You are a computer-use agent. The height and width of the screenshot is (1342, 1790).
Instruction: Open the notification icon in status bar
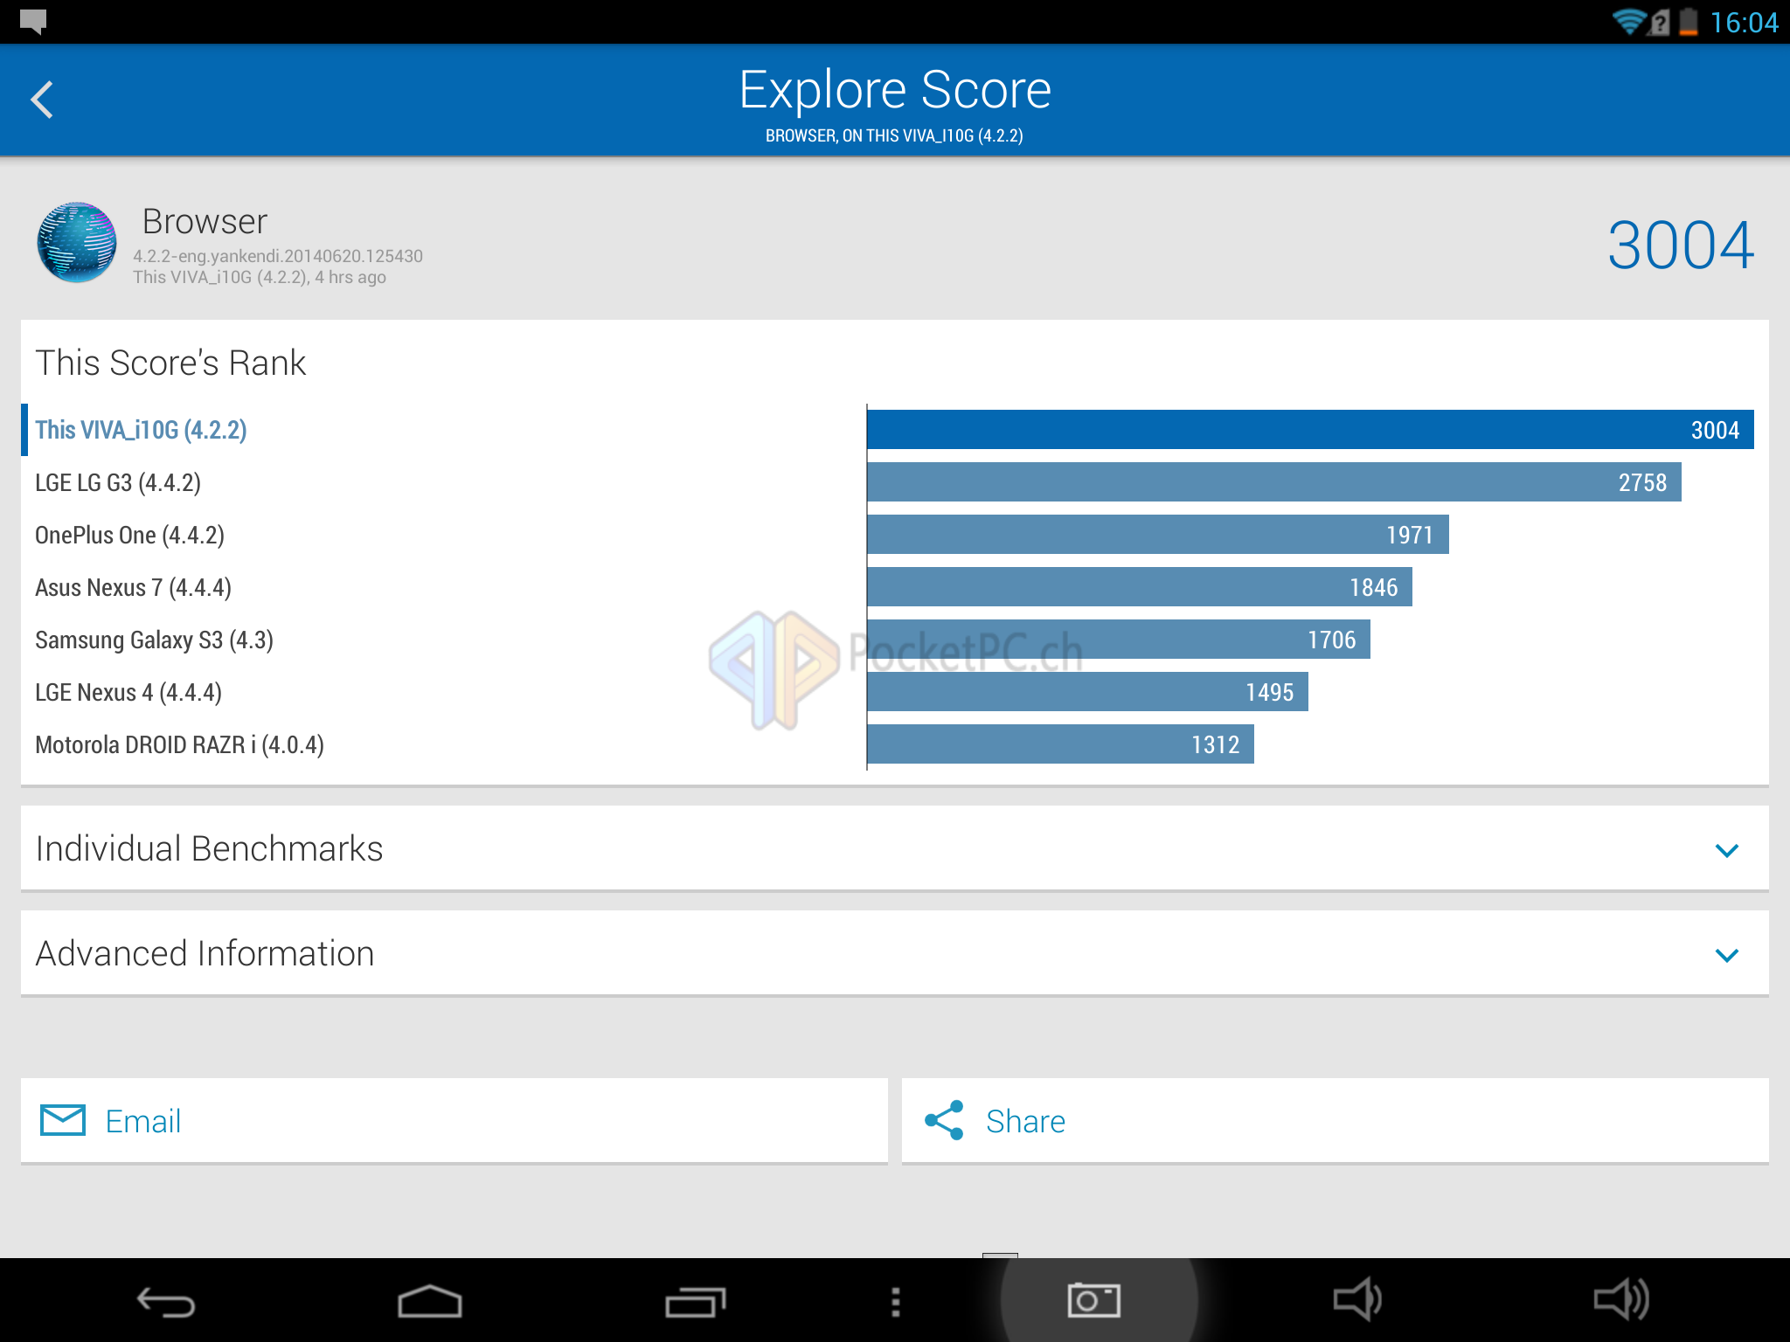[33, 21]
